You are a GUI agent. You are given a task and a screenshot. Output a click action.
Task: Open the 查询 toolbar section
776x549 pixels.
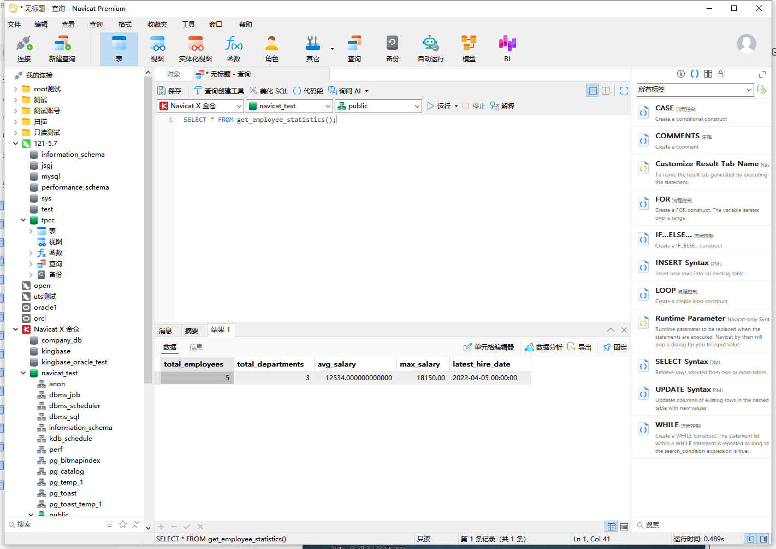[354, 49]
